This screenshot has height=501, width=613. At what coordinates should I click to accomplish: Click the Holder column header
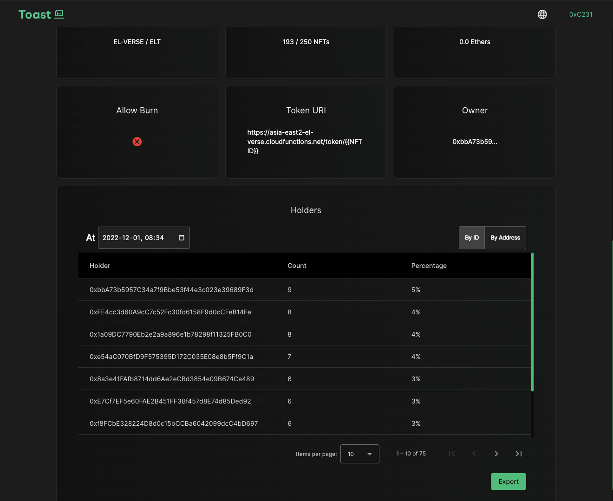tap(100, 266)
